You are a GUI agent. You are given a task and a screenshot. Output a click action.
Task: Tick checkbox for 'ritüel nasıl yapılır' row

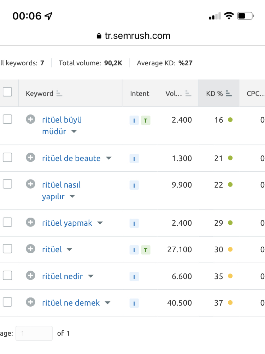7,184
